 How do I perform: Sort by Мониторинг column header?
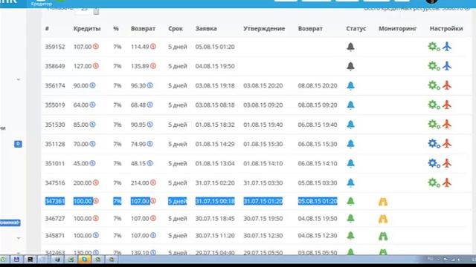click(x=397, y=28)
